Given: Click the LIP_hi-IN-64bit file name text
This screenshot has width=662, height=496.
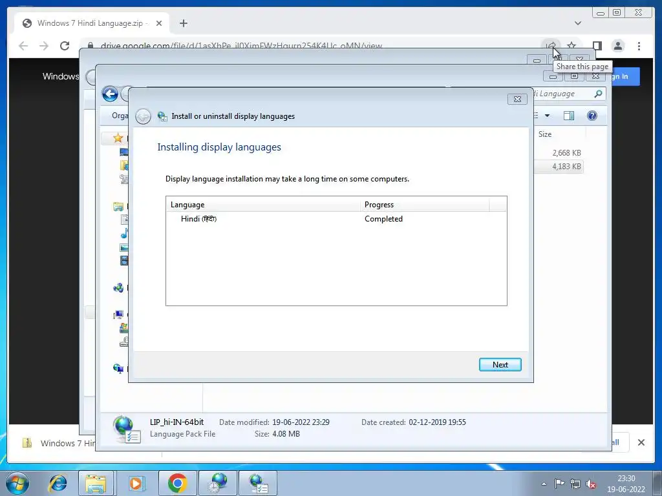Looking at the screenshot, I should click(176, 422).
